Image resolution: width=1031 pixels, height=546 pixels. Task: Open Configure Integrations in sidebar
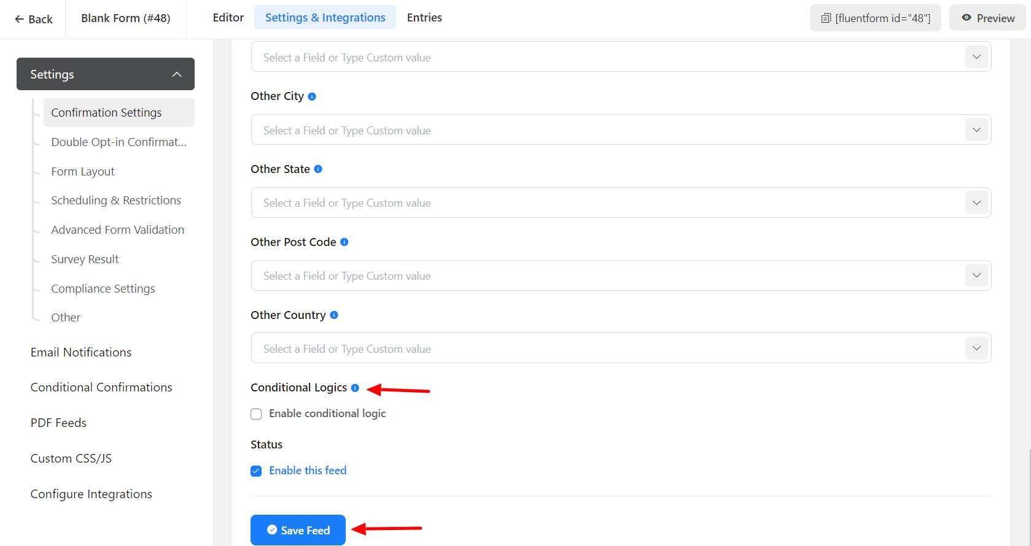click(91, 494)
